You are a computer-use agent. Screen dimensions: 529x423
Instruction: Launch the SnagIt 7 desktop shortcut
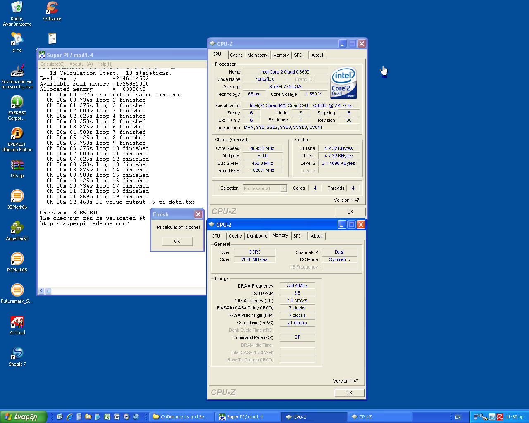pos(17,356)
